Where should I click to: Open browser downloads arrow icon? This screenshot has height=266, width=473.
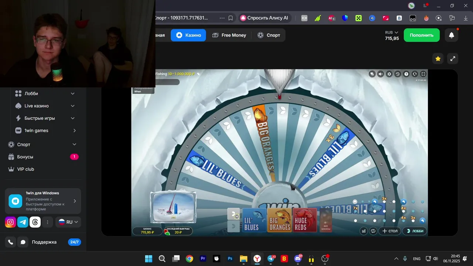pos(466,18)
